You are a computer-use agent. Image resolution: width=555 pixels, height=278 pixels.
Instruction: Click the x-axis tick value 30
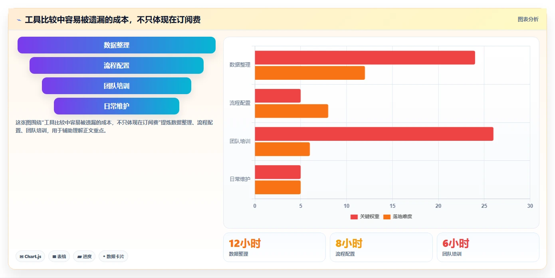point(530,206)
